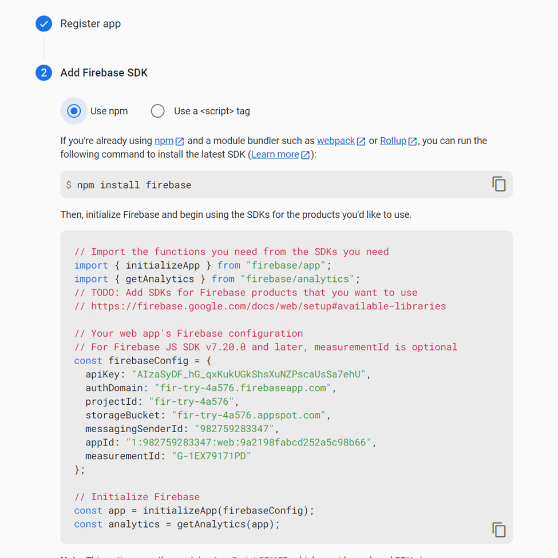Click the TODO Add SDKs comment line

click(x=246, y=293)
